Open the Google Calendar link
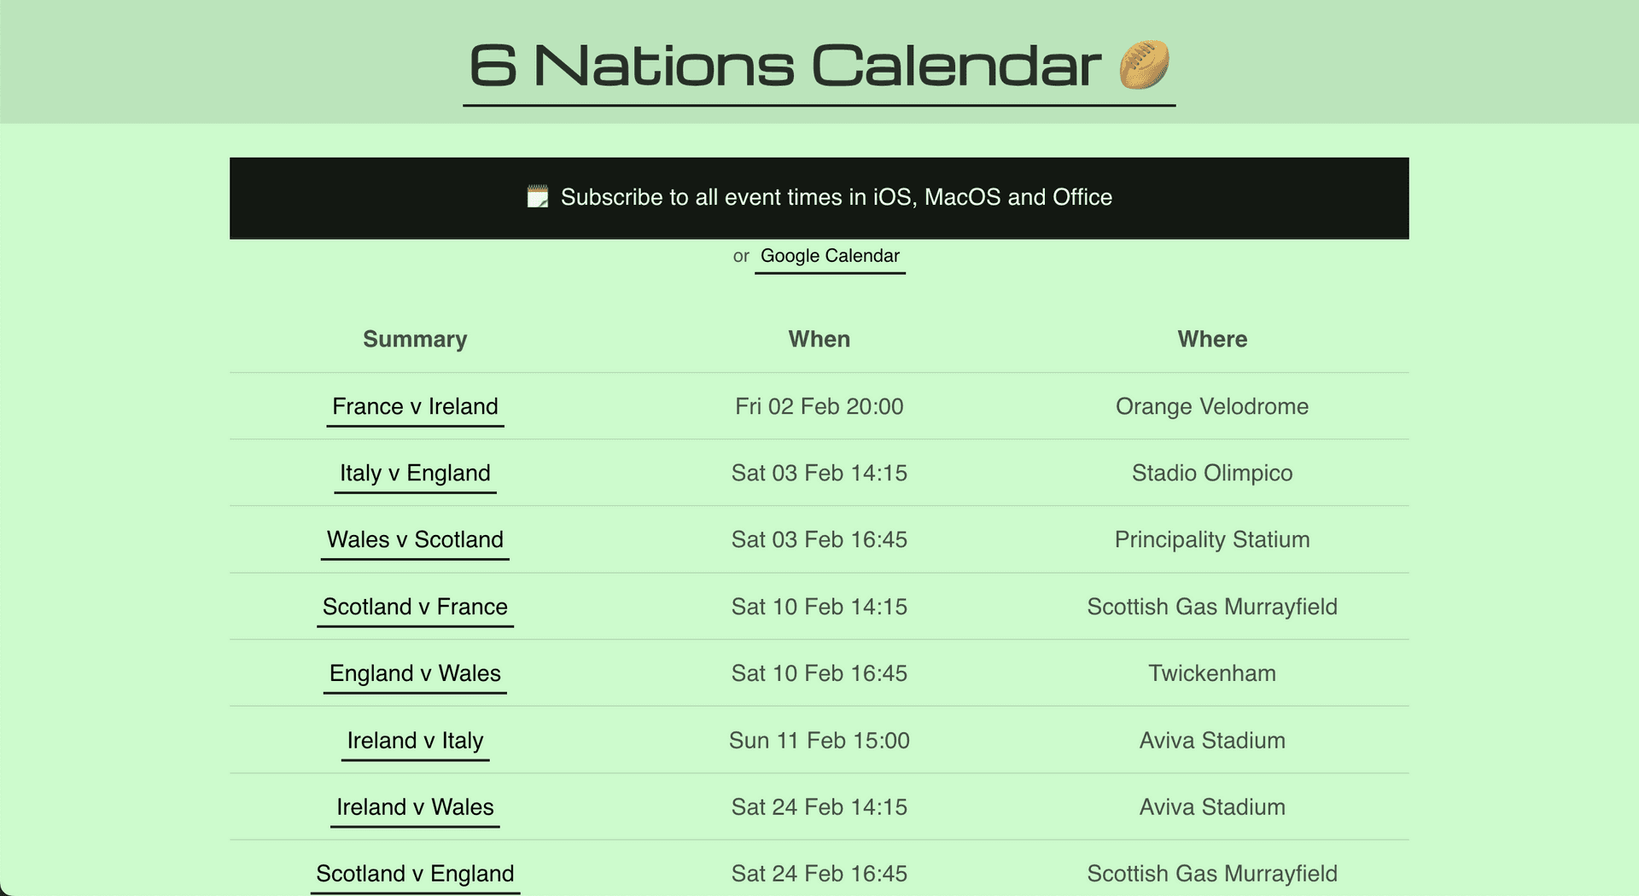The image size is (1639, 896). (x=830, y=256)
